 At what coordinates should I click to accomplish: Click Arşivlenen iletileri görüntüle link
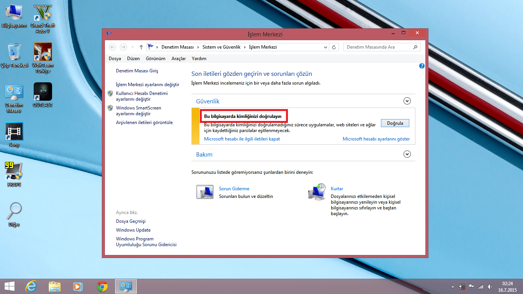[144, 122]
